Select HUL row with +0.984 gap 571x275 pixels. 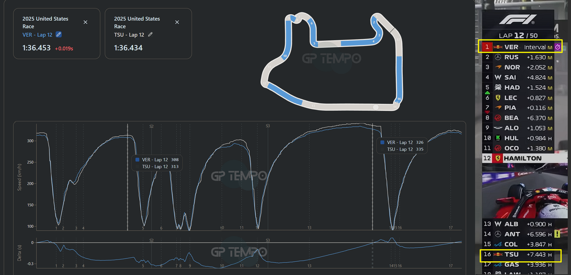coord(518,138)
